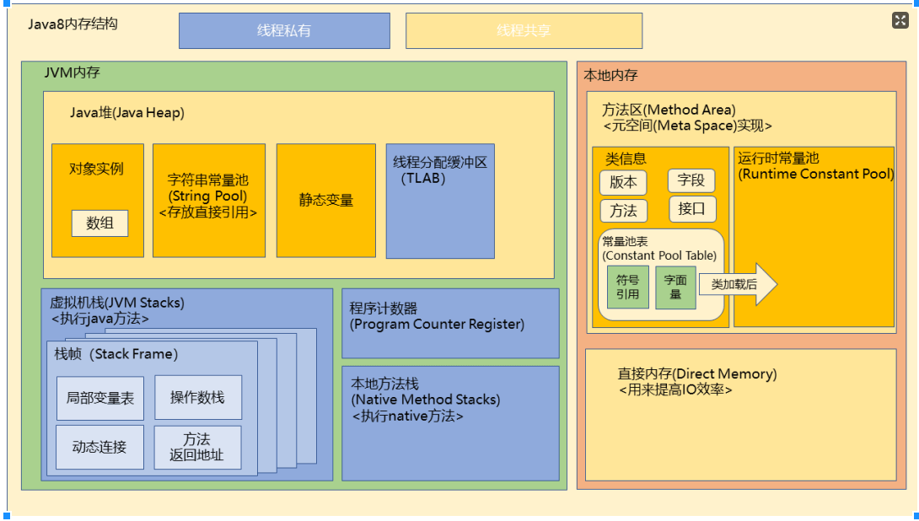Click the JVM内存 label

pyautogui.click(x=73, y=73)
